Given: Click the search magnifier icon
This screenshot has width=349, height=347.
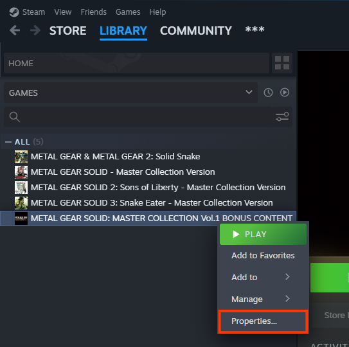Looking at the screenshot, I should [x=15, y=117].
